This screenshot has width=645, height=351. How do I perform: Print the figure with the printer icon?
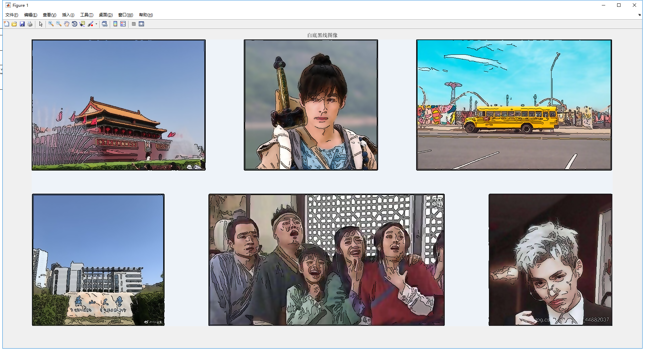click(x=30, y=24)
